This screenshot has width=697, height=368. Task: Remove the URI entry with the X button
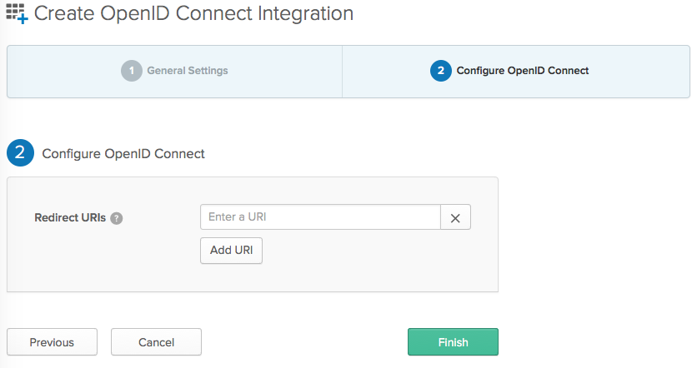[x=455, y=217]
